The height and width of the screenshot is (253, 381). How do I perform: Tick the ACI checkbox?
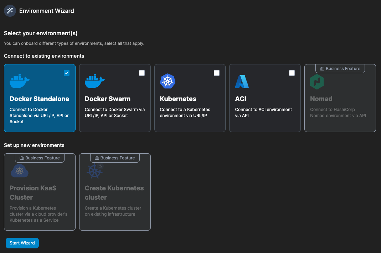(292, 73)
